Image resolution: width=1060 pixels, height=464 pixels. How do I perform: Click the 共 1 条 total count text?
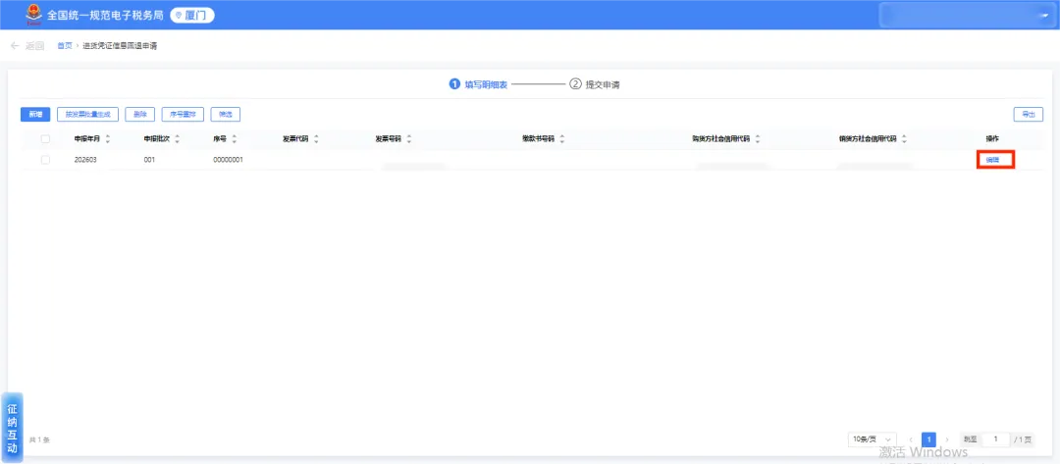39,440
